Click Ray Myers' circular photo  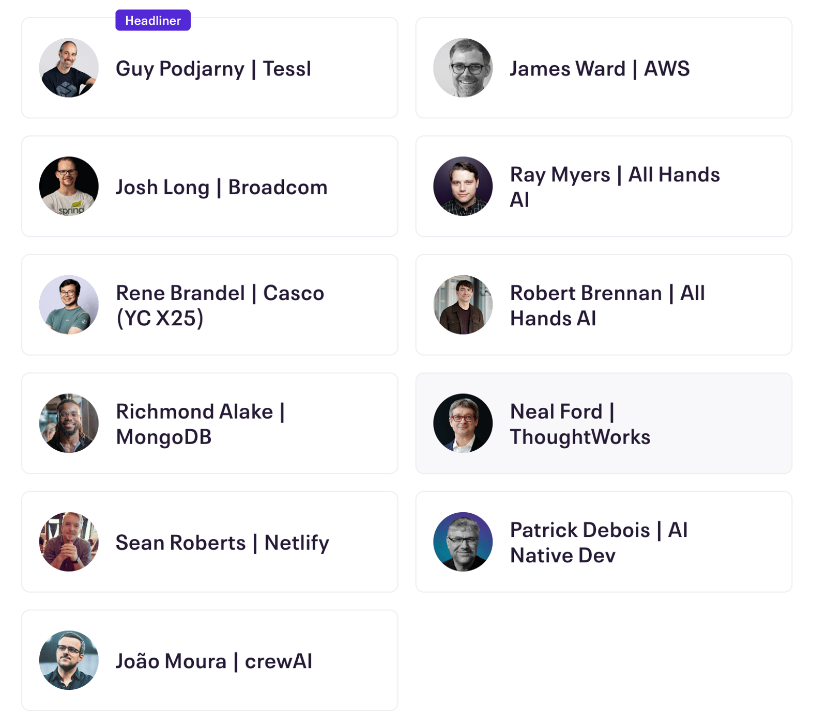pyautogui.click(x=463, y=186)
